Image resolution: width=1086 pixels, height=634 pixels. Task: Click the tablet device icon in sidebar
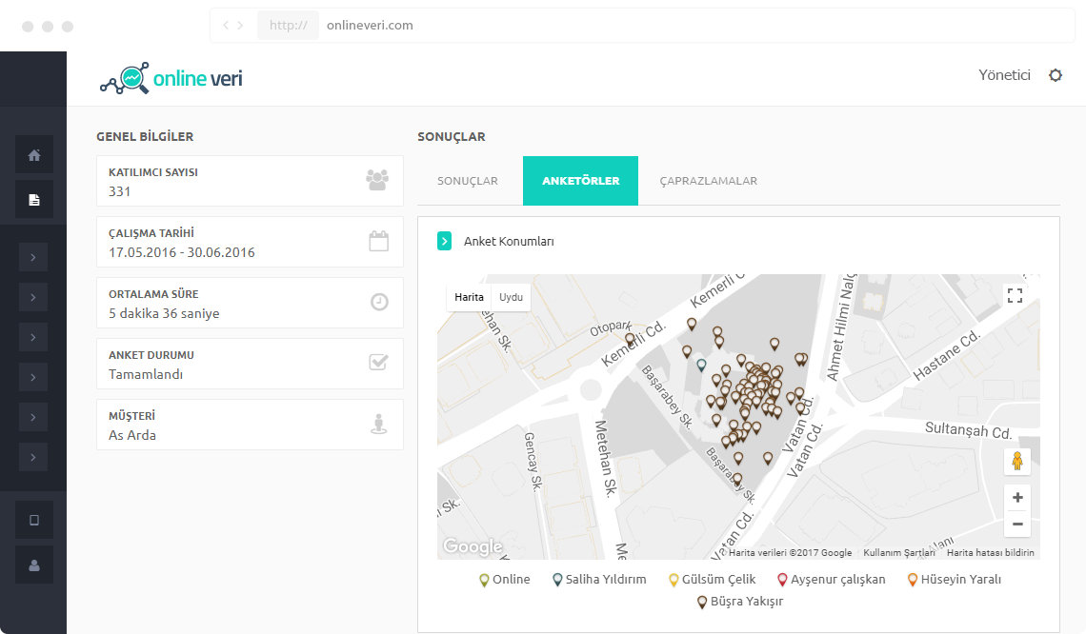tap(34, 520)
